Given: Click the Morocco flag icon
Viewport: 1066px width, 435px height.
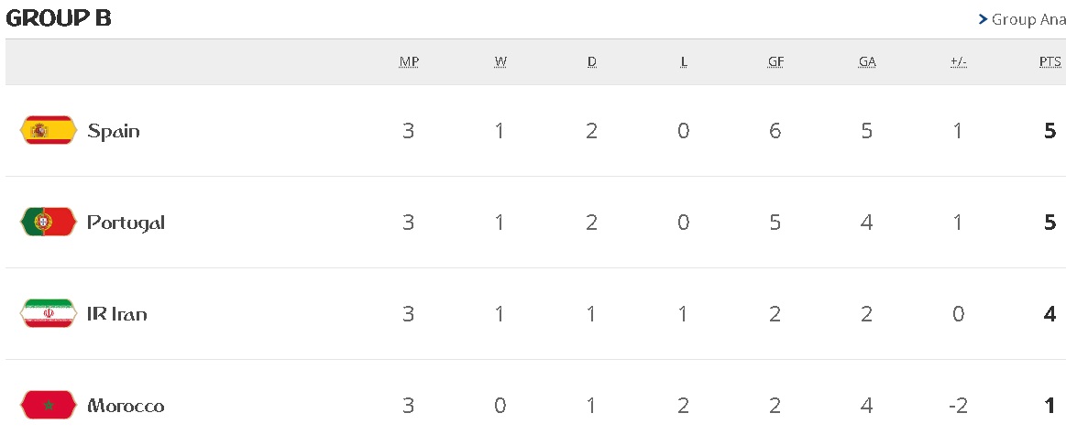Looking at the screenshot, I should click(48, 405).
